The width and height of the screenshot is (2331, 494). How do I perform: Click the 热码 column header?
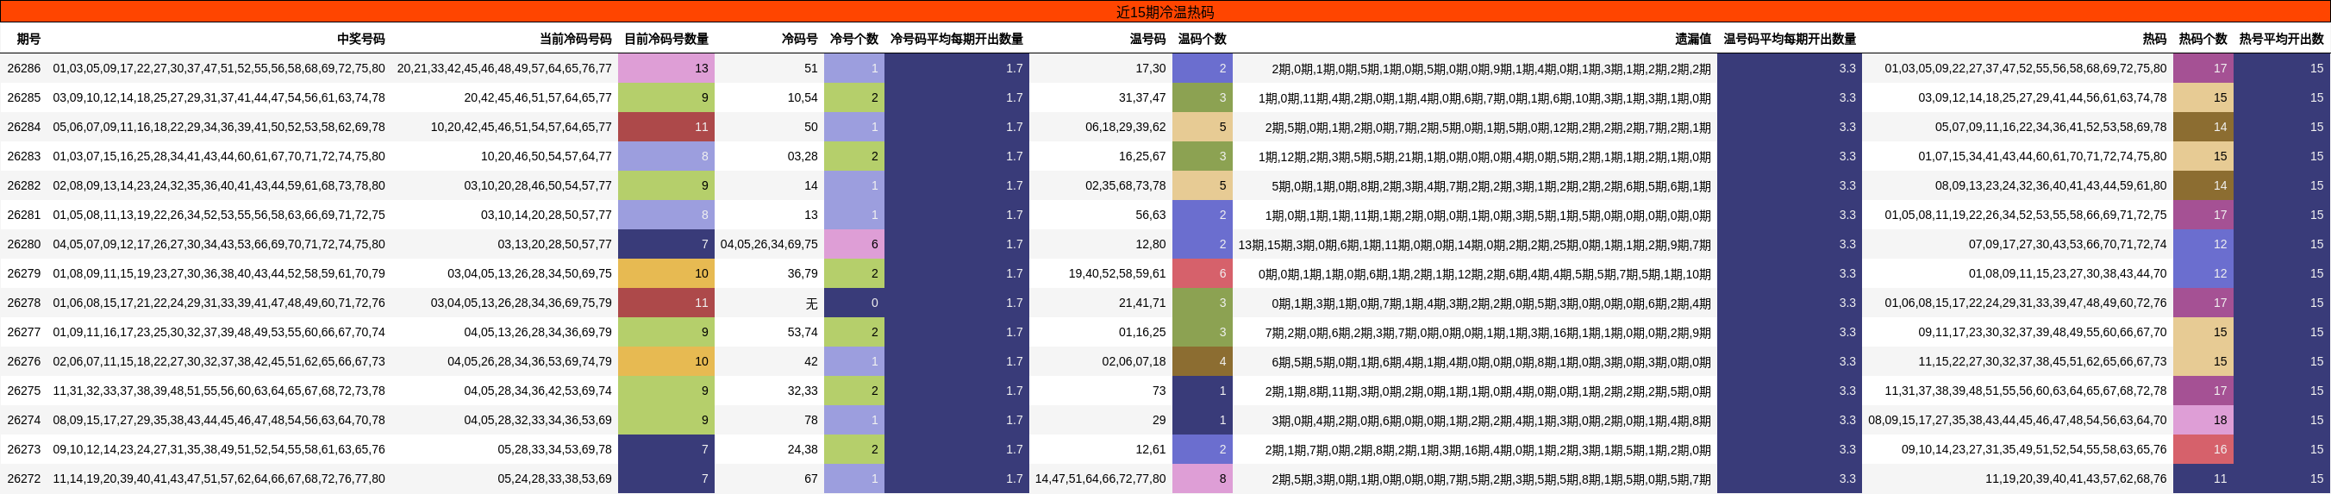point(2154,39)
